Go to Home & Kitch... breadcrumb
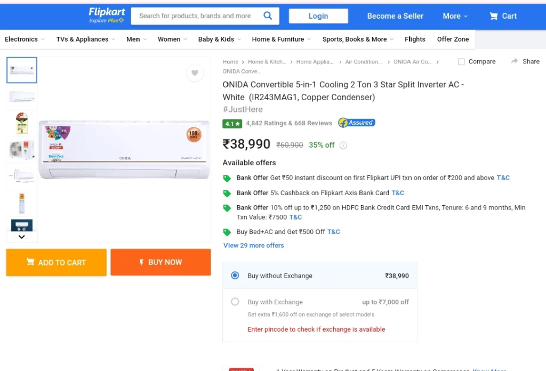 (x=267, y=62)
